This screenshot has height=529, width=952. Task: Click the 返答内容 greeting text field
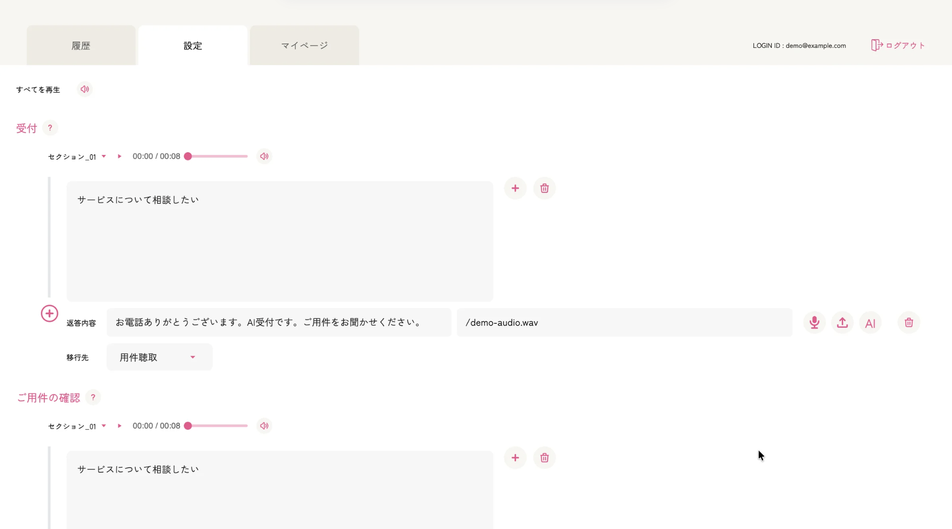279,323
